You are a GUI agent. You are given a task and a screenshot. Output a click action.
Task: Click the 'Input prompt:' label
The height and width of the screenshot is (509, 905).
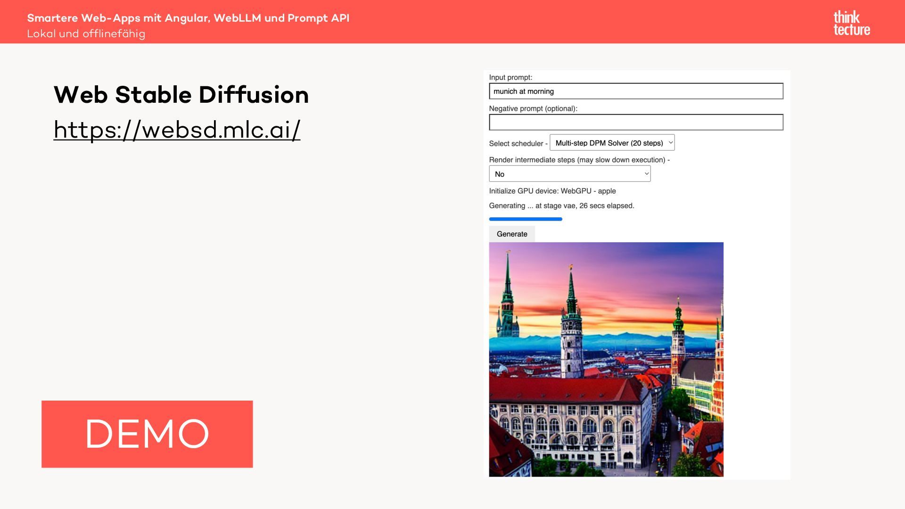point(510,77)
